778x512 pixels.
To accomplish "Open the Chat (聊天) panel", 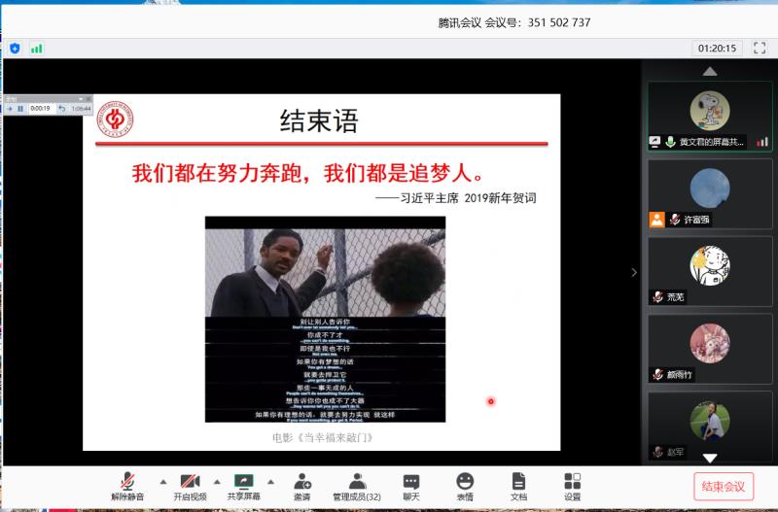I will pos(411,486).
